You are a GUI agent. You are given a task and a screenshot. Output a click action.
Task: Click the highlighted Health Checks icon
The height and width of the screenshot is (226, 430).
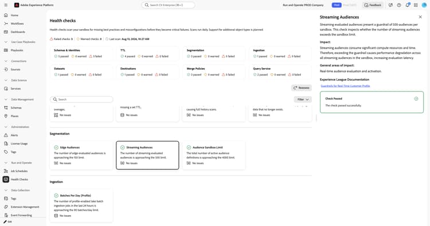(6, 179)
